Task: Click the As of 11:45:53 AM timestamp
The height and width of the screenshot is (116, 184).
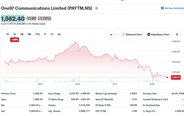Action: coord(23,24)
